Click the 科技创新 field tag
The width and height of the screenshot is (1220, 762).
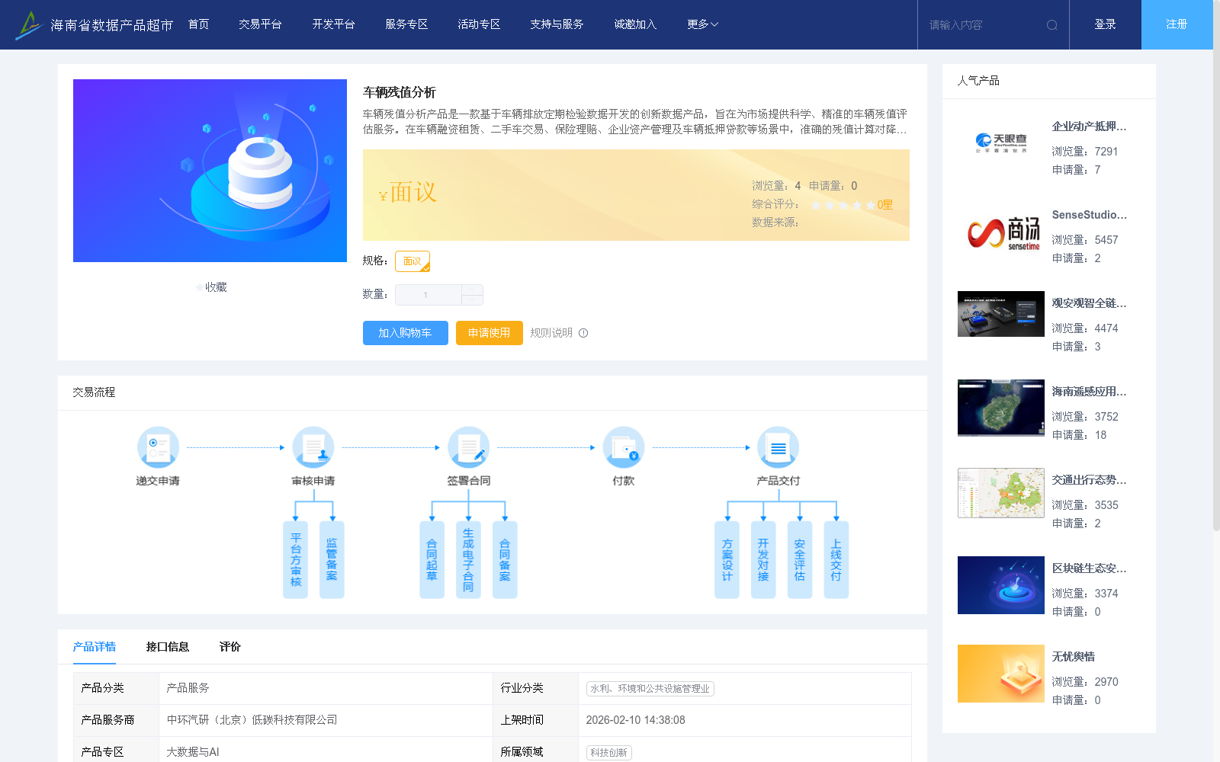(608, 753)
